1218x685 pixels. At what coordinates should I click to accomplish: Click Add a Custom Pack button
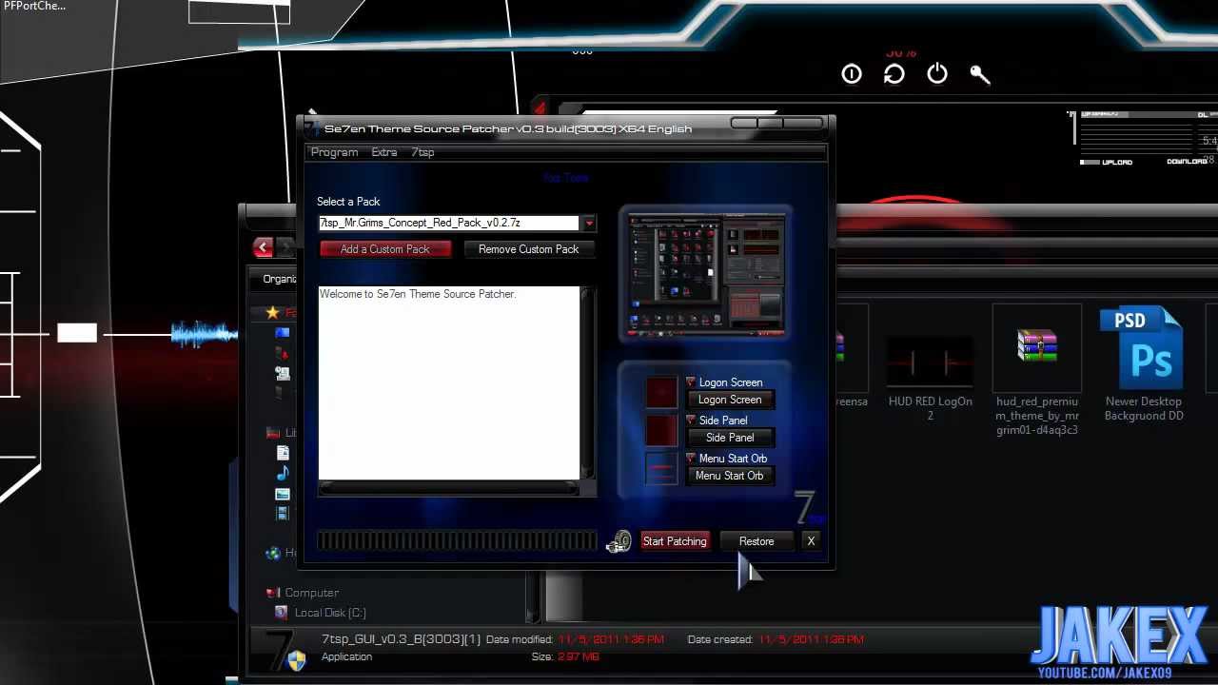(x=385, y=249)
